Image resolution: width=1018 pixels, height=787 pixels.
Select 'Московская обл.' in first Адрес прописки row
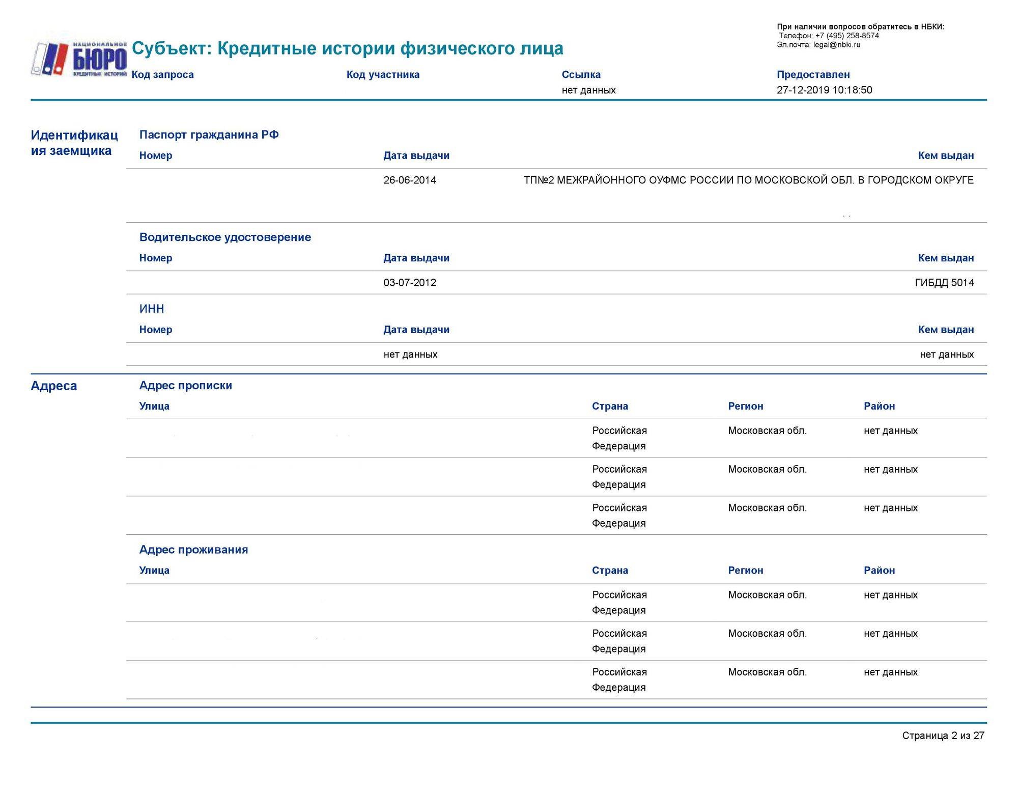767,431
